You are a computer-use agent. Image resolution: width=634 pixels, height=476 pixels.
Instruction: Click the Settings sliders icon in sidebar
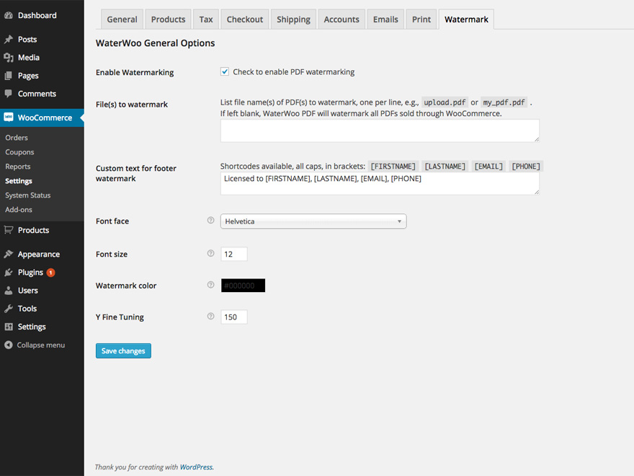pyautogui.click(x=9, y=327)
